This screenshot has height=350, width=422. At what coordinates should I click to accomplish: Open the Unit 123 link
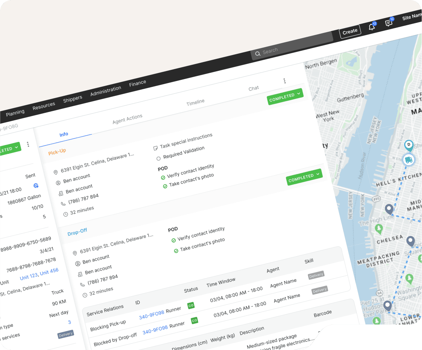tap(29, 276)
